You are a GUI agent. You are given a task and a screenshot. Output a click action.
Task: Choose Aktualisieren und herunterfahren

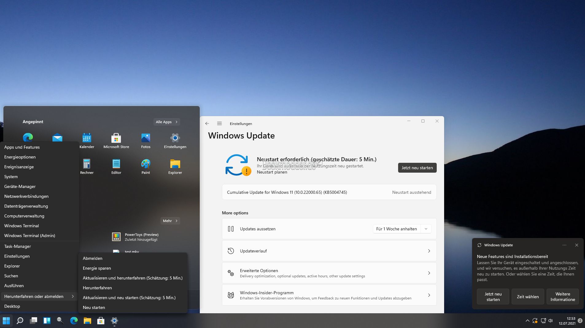(133, 278)
